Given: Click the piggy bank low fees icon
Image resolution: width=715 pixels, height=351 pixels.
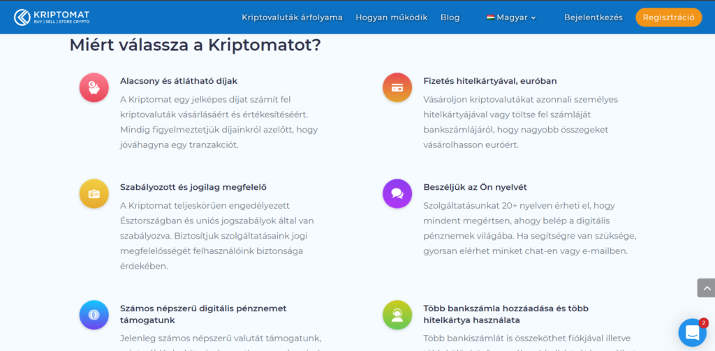Looking at the screenshot, I should tap(94, 87).
